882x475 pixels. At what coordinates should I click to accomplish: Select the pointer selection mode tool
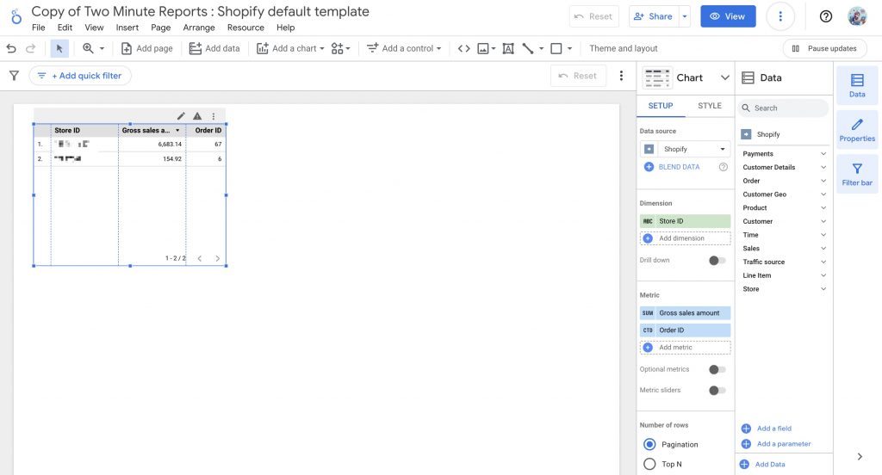59,49
